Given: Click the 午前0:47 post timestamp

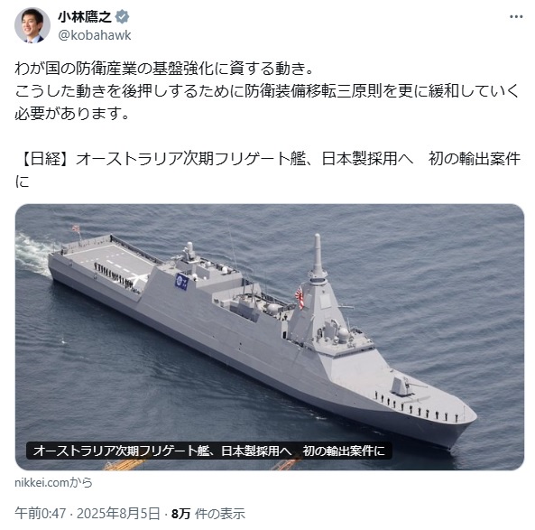Looking at the screenshot, I should point(41,513).
